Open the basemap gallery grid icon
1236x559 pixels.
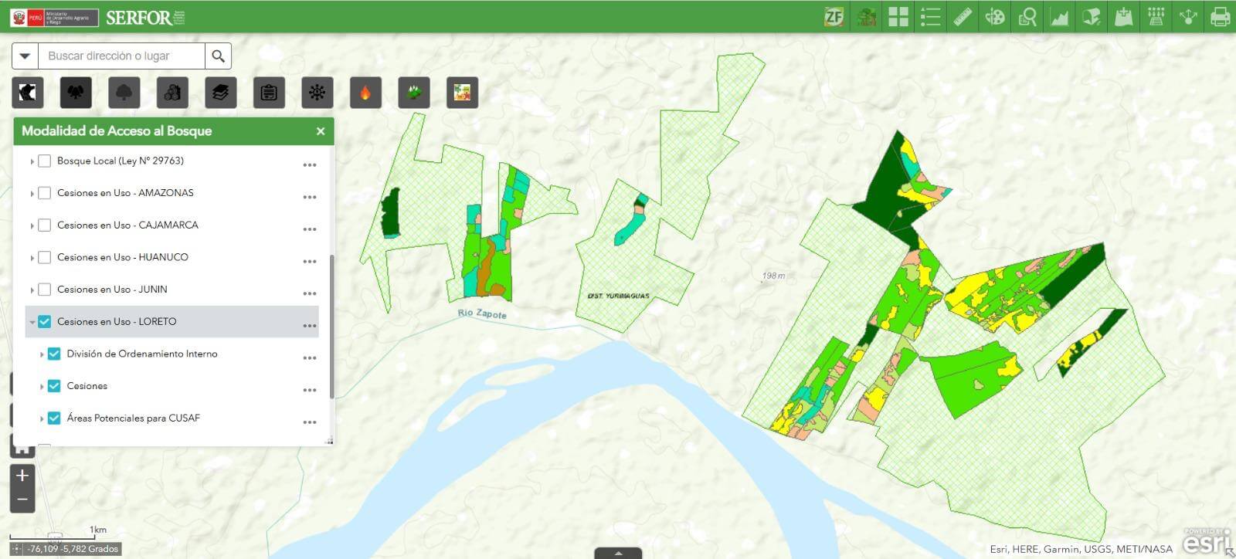coord(898,16)
